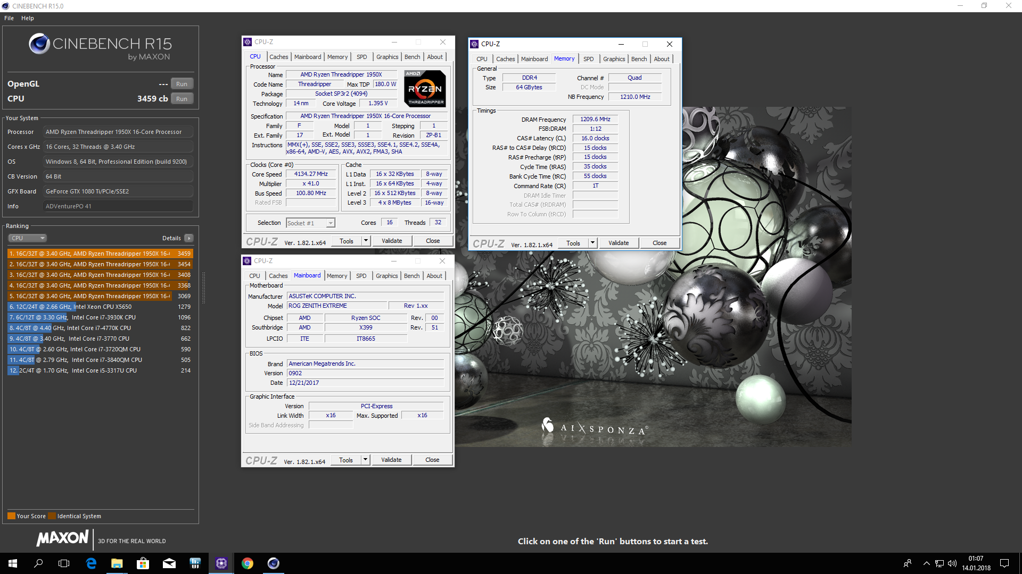1022x574 pixels.
Task: Click Cinebench R15 logo in left panel
Action: pyautogui.click(x=101, y=47)
